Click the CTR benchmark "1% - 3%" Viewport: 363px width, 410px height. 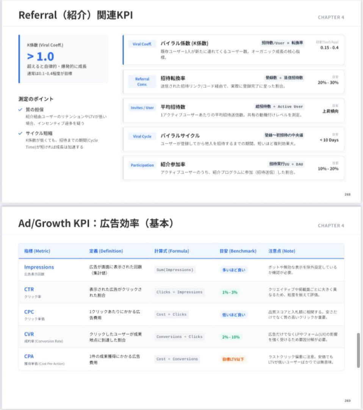230,292
